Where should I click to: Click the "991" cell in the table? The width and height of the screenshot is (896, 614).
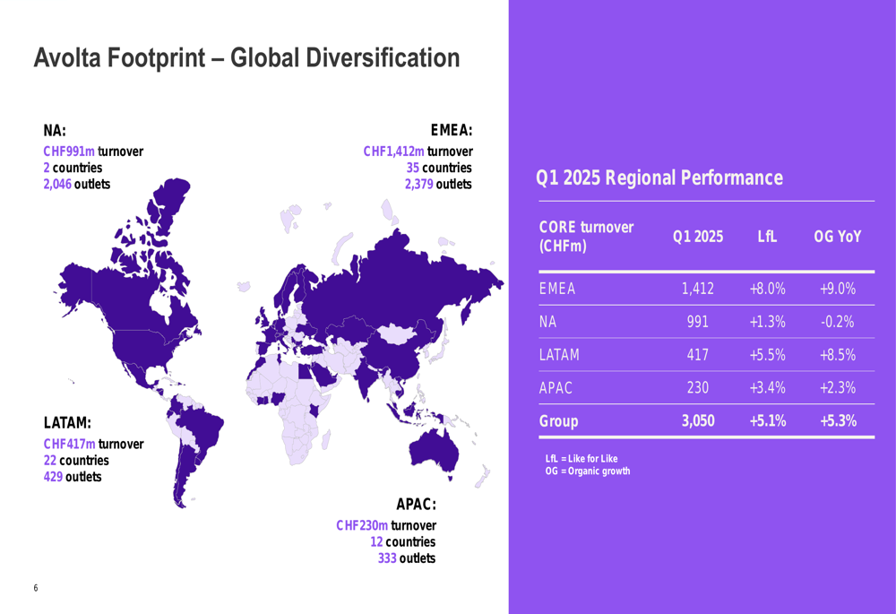click(x=698, y=322)
